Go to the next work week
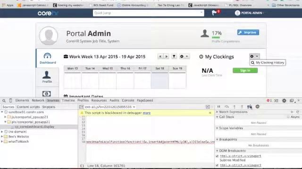Image resolution: width=302 pixels, height=169 pixels. coord(166,56)
